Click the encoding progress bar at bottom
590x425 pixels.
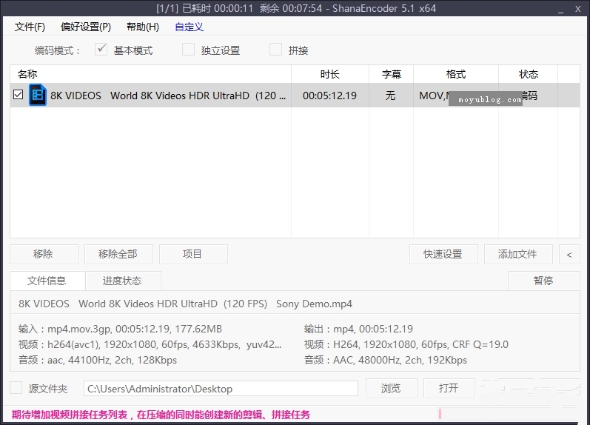(508, 414)
